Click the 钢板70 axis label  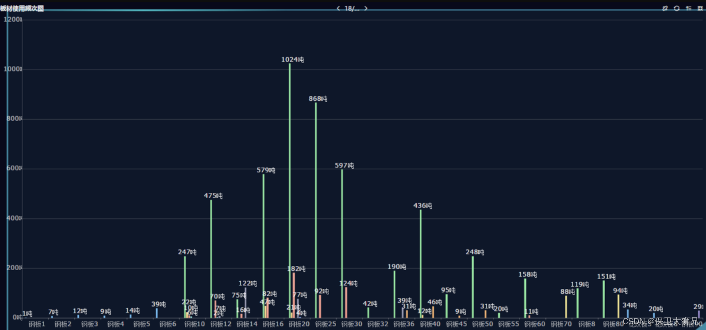(x=561, y=324)
